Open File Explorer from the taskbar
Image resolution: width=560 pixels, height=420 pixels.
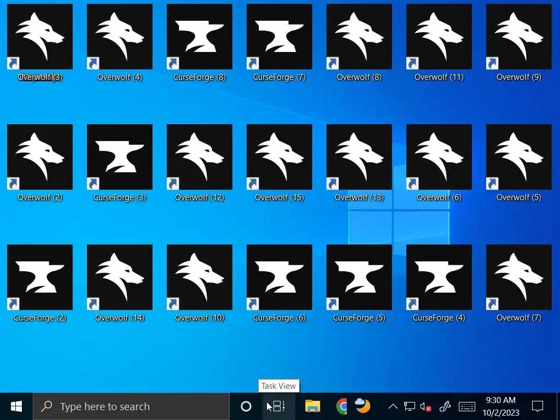click(312, 406)
